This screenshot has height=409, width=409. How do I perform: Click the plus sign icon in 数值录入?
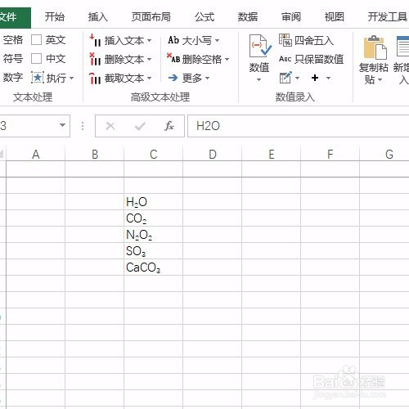pyautogui.click(x=315, y=78)
